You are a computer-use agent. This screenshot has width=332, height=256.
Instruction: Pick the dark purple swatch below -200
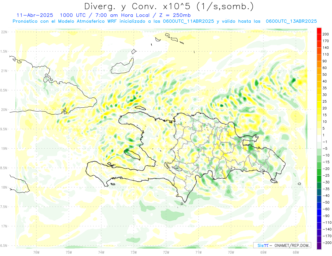(x=319, y=246)
